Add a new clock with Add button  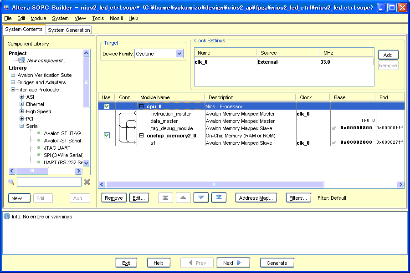point(388,55)
